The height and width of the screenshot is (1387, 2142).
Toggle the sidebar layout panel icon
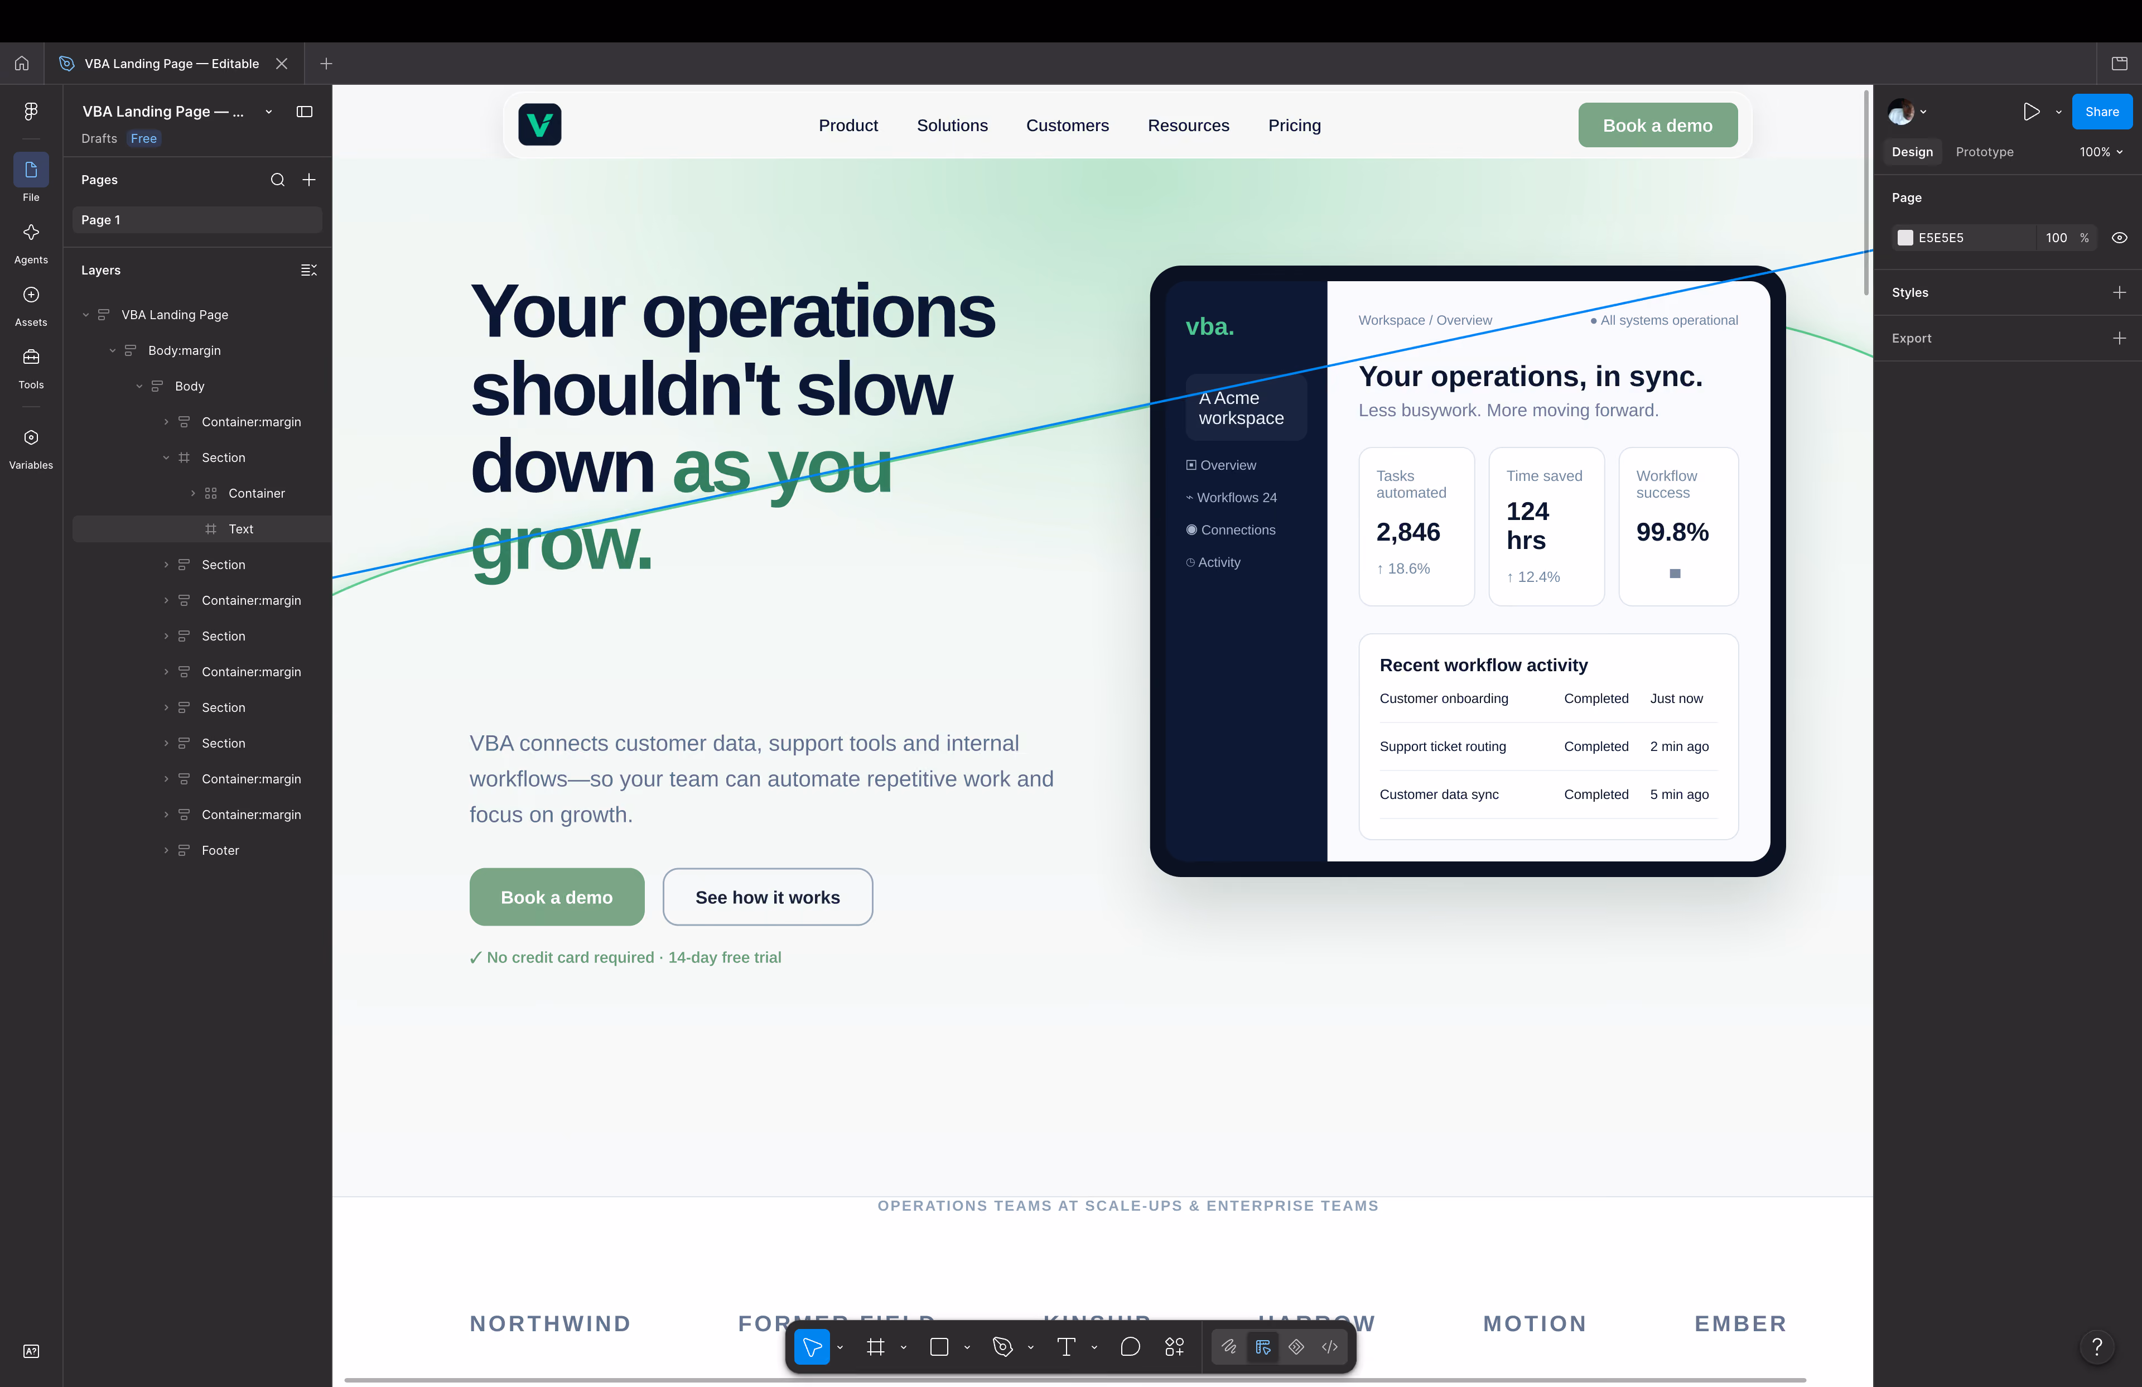click(x=304, y=112)
